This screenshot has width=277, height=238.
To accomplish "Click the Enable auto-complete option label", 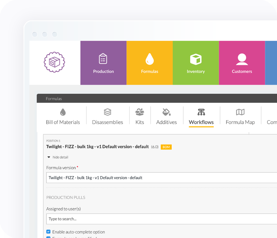I will [79, 232].
